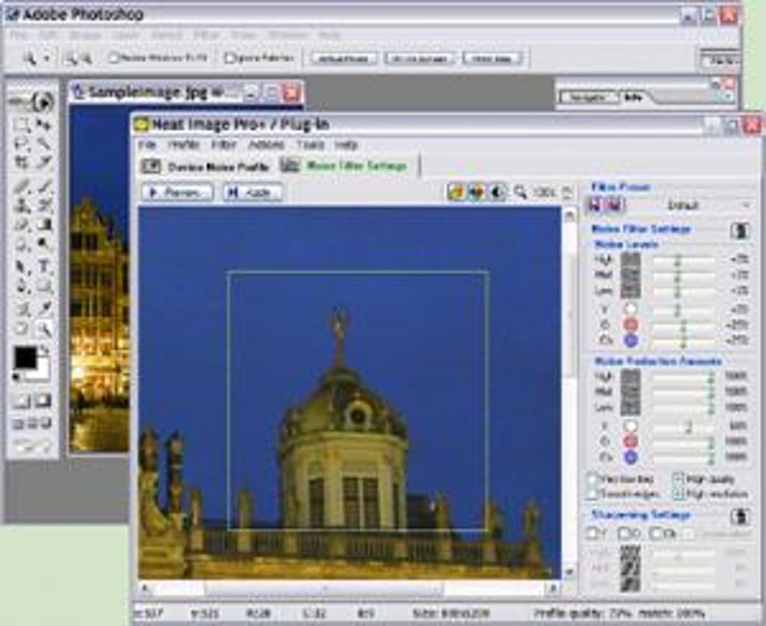Toggle Resize Windows To Fit checkbox
Image resolution: width=766 pixels, height=626 pixels.
(113, 58)
